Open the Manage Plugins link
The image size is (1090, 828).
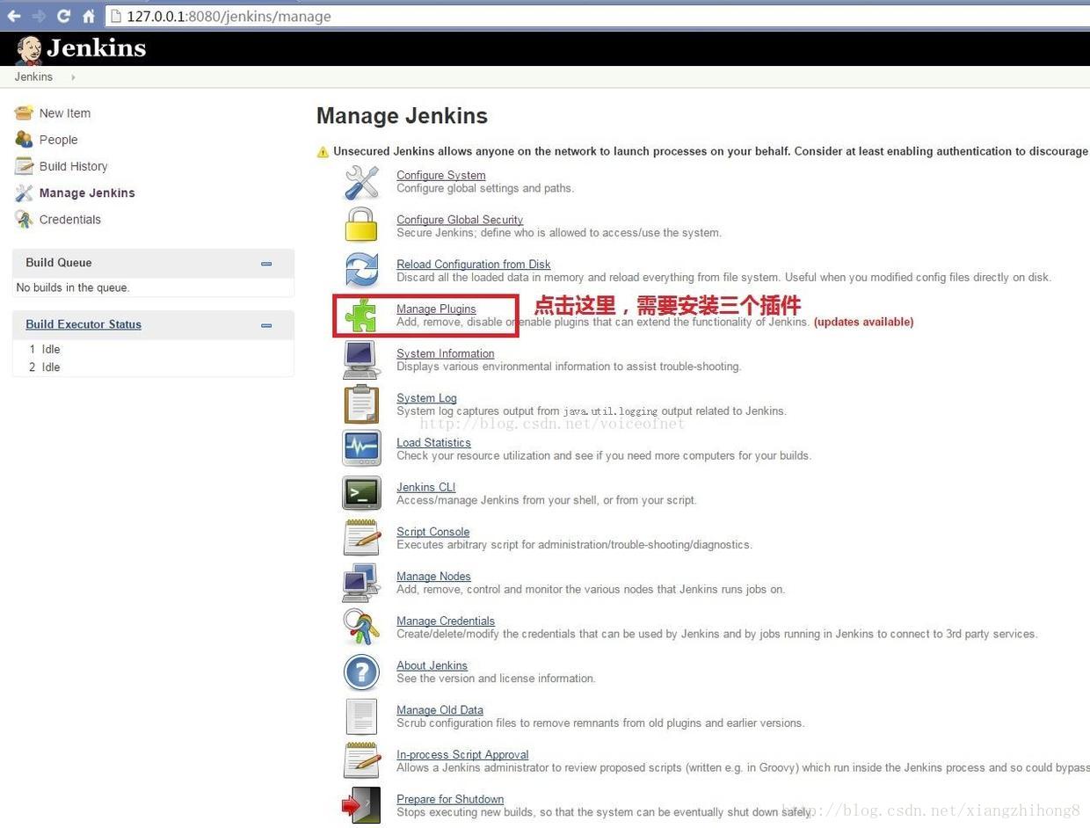pyautogui.click(x=436, y=309)
